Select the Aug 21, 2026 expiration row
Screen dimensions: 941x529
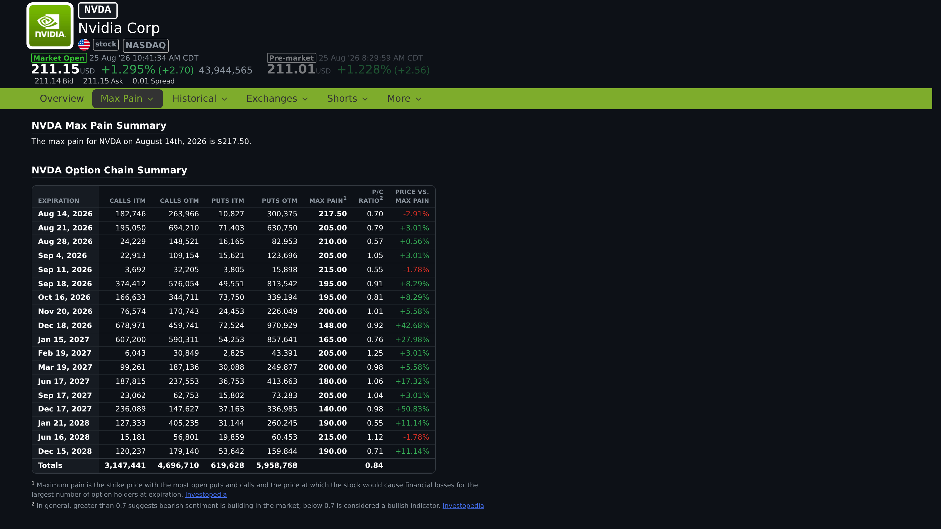(233, 228)
